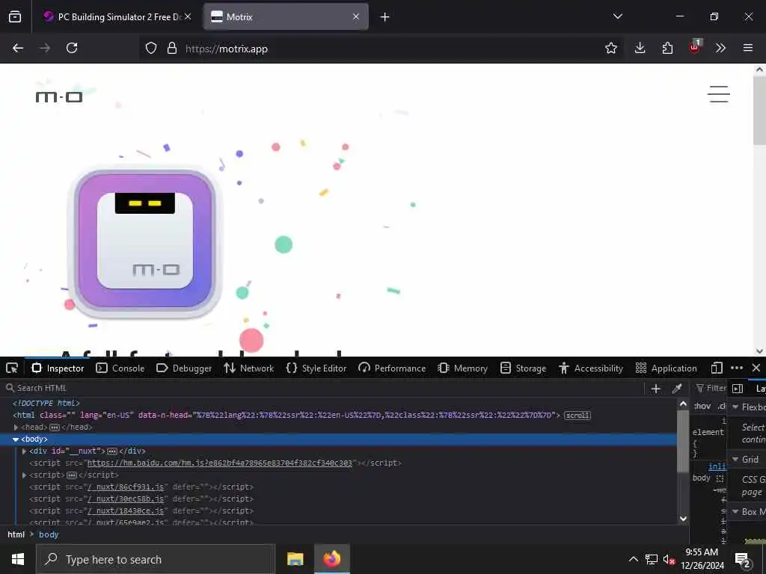
Task: Click the padlock site information icon
Action: tap(171, 48)
